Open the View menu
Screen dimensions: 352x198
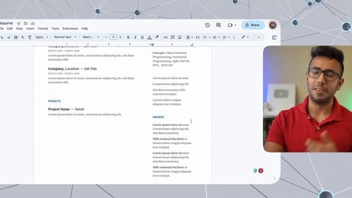pyautogui.click(x=19, y=29)
